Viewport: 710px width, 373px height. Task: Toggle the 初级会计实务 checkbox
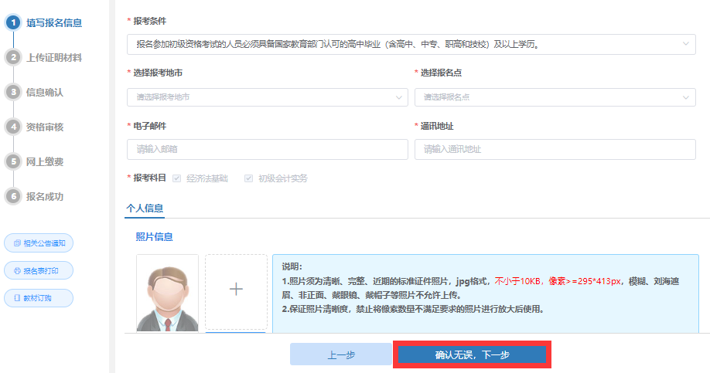click(249, 178)
